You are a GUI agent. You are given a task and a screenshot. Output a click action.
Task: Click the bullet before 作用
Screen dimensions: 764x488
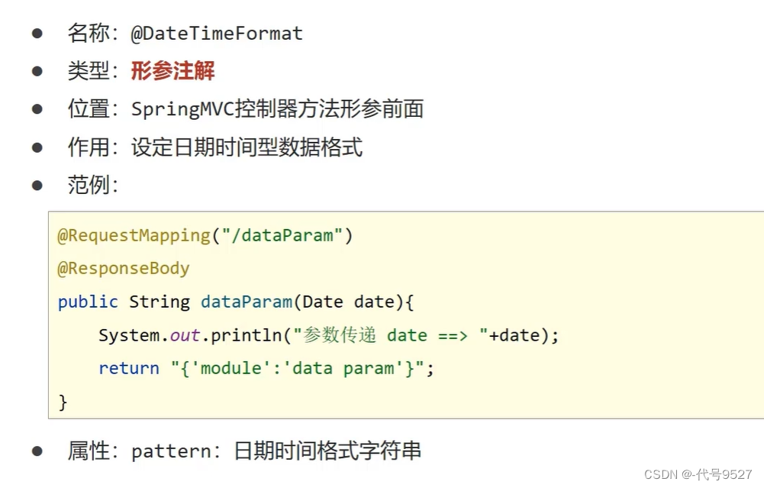pos(37,147)
